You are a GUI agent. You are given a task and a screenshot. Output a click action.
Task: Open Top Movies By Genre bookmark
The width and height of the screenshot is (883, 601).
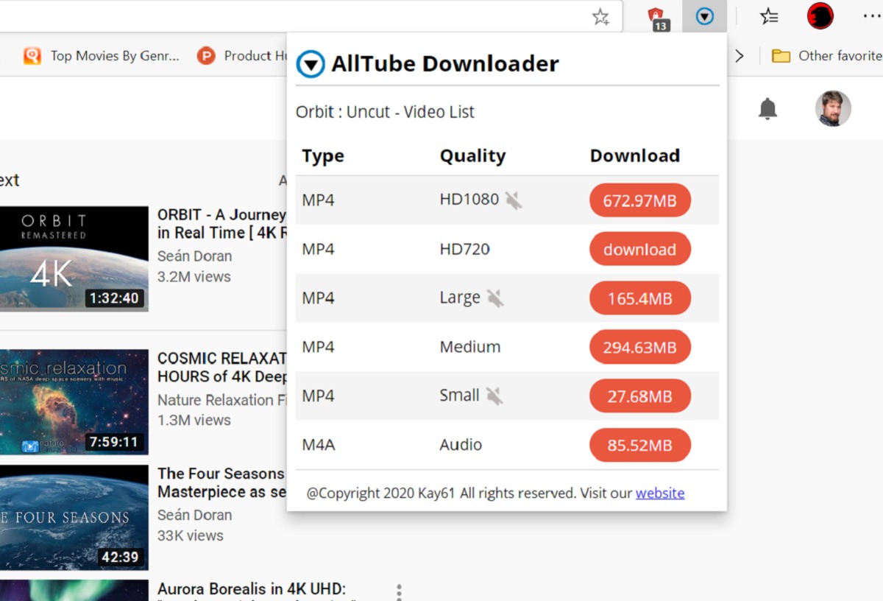coord(102,56)
